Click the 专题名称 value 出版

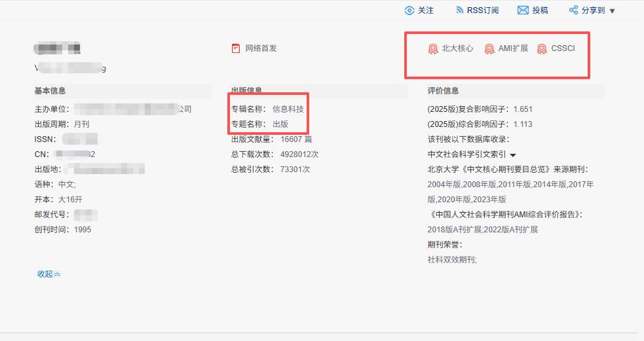(280, 124)
